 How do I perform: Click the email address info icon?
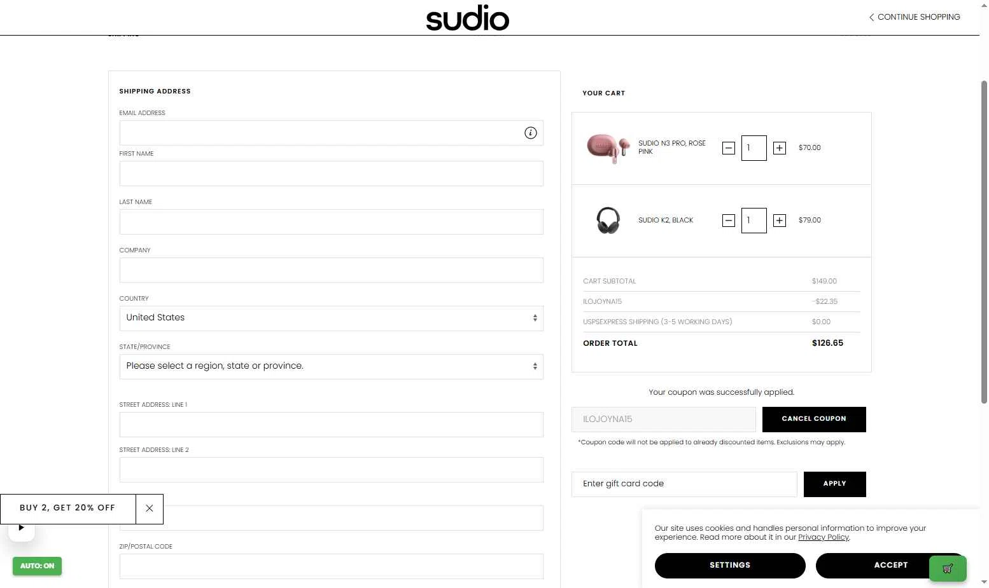pyautogui.click(x=530, y=133)
